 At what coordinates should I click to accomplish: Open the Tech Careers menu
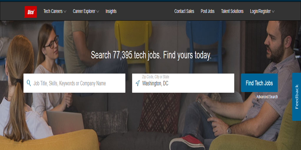[x=53, y=11]
